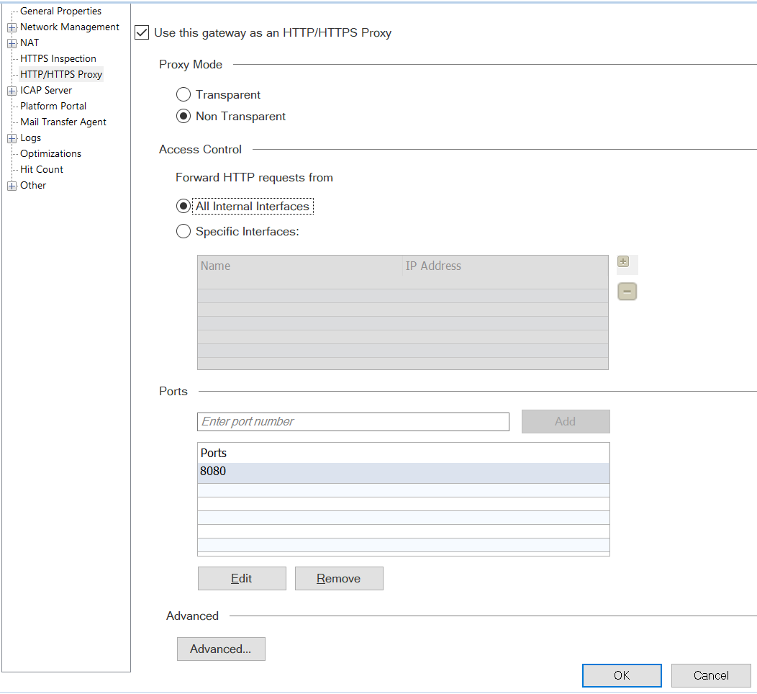The image size is (757, 694).
Task: Select the Non Transparent radio button
Action: pyautogui.click(x=183, y=116)
